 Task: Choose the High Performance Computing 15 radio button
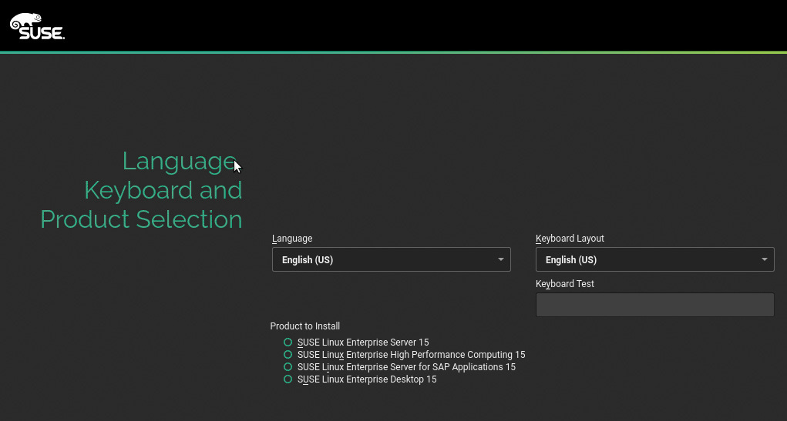click(x=288, y=355)
